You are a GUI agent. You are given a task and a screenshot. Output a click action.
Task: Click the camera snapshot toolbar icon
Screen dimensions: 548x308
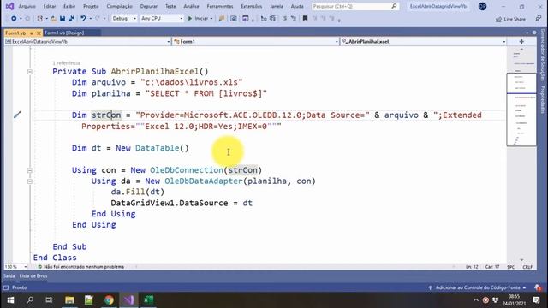[x=233, y=18]
